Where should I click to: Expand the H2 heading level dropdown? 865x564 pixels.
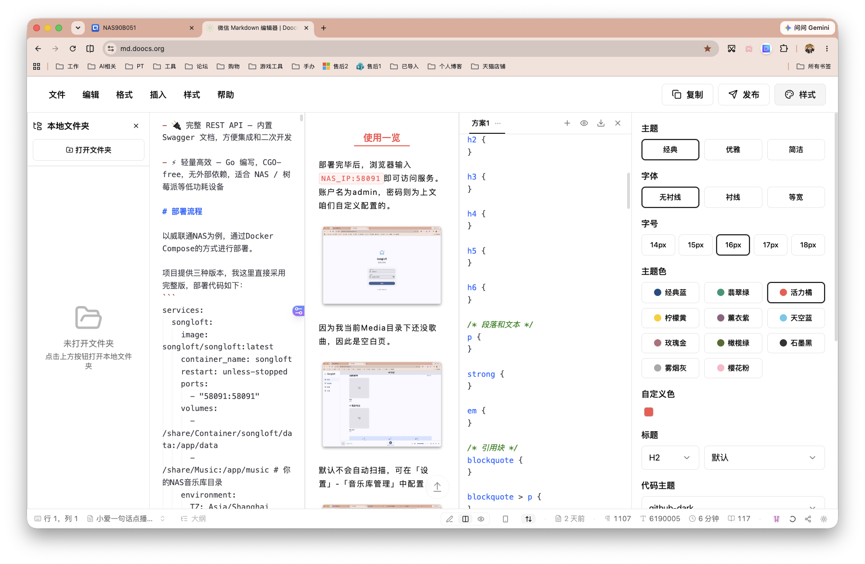click(670, 458)
